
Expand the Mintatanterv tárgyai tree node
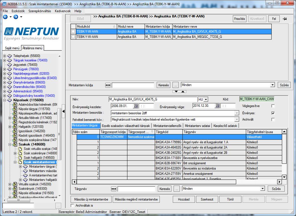click(x=21, y=167)
